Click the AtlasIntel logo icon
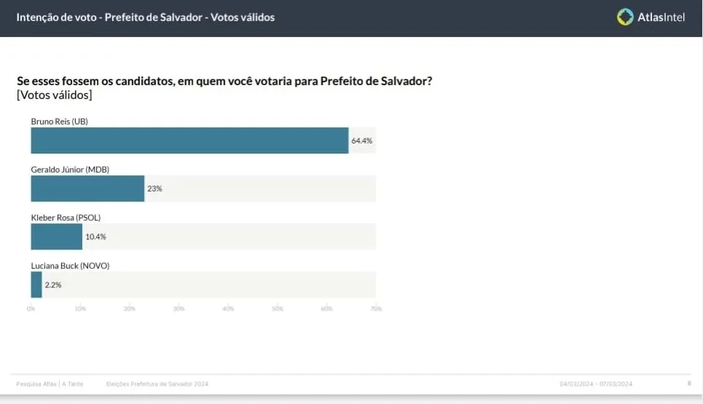Image resolution: width=703 pixels, height=404 pixels. [625, 17]
